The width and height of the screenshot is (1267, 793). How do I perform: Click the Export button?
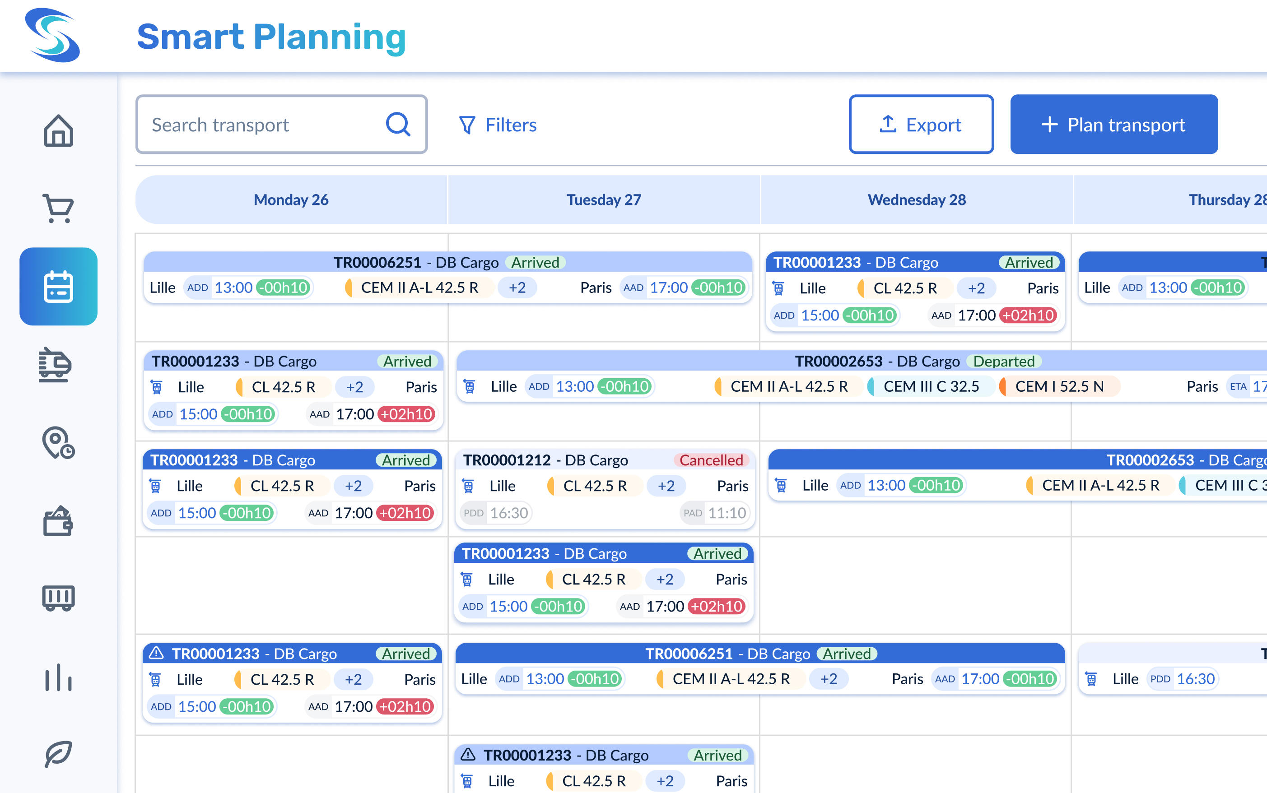click(921, 124)
